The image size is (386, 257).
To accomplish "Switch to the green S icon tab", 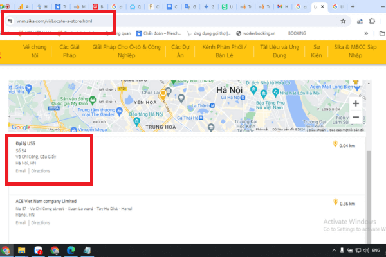I will (x=227, y=7).
